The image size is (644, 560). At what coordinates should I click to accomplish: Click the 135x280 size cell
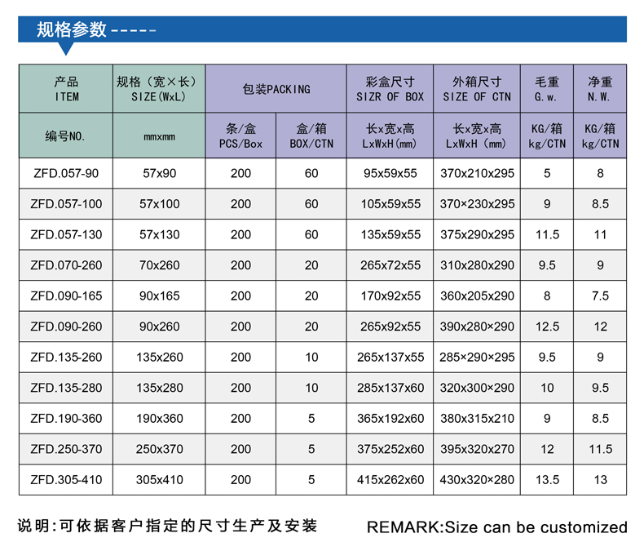pos(159,388)
